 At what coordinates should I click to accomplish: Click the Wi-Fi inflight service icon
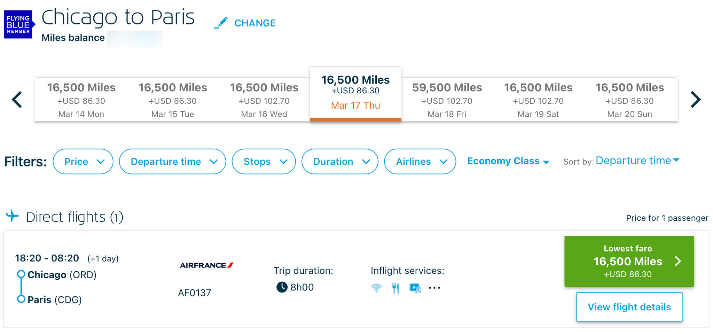point(377,288)
